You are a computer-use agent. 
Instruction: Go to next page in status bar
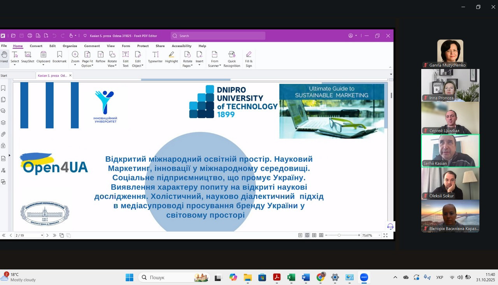click(x=47, y=235)
